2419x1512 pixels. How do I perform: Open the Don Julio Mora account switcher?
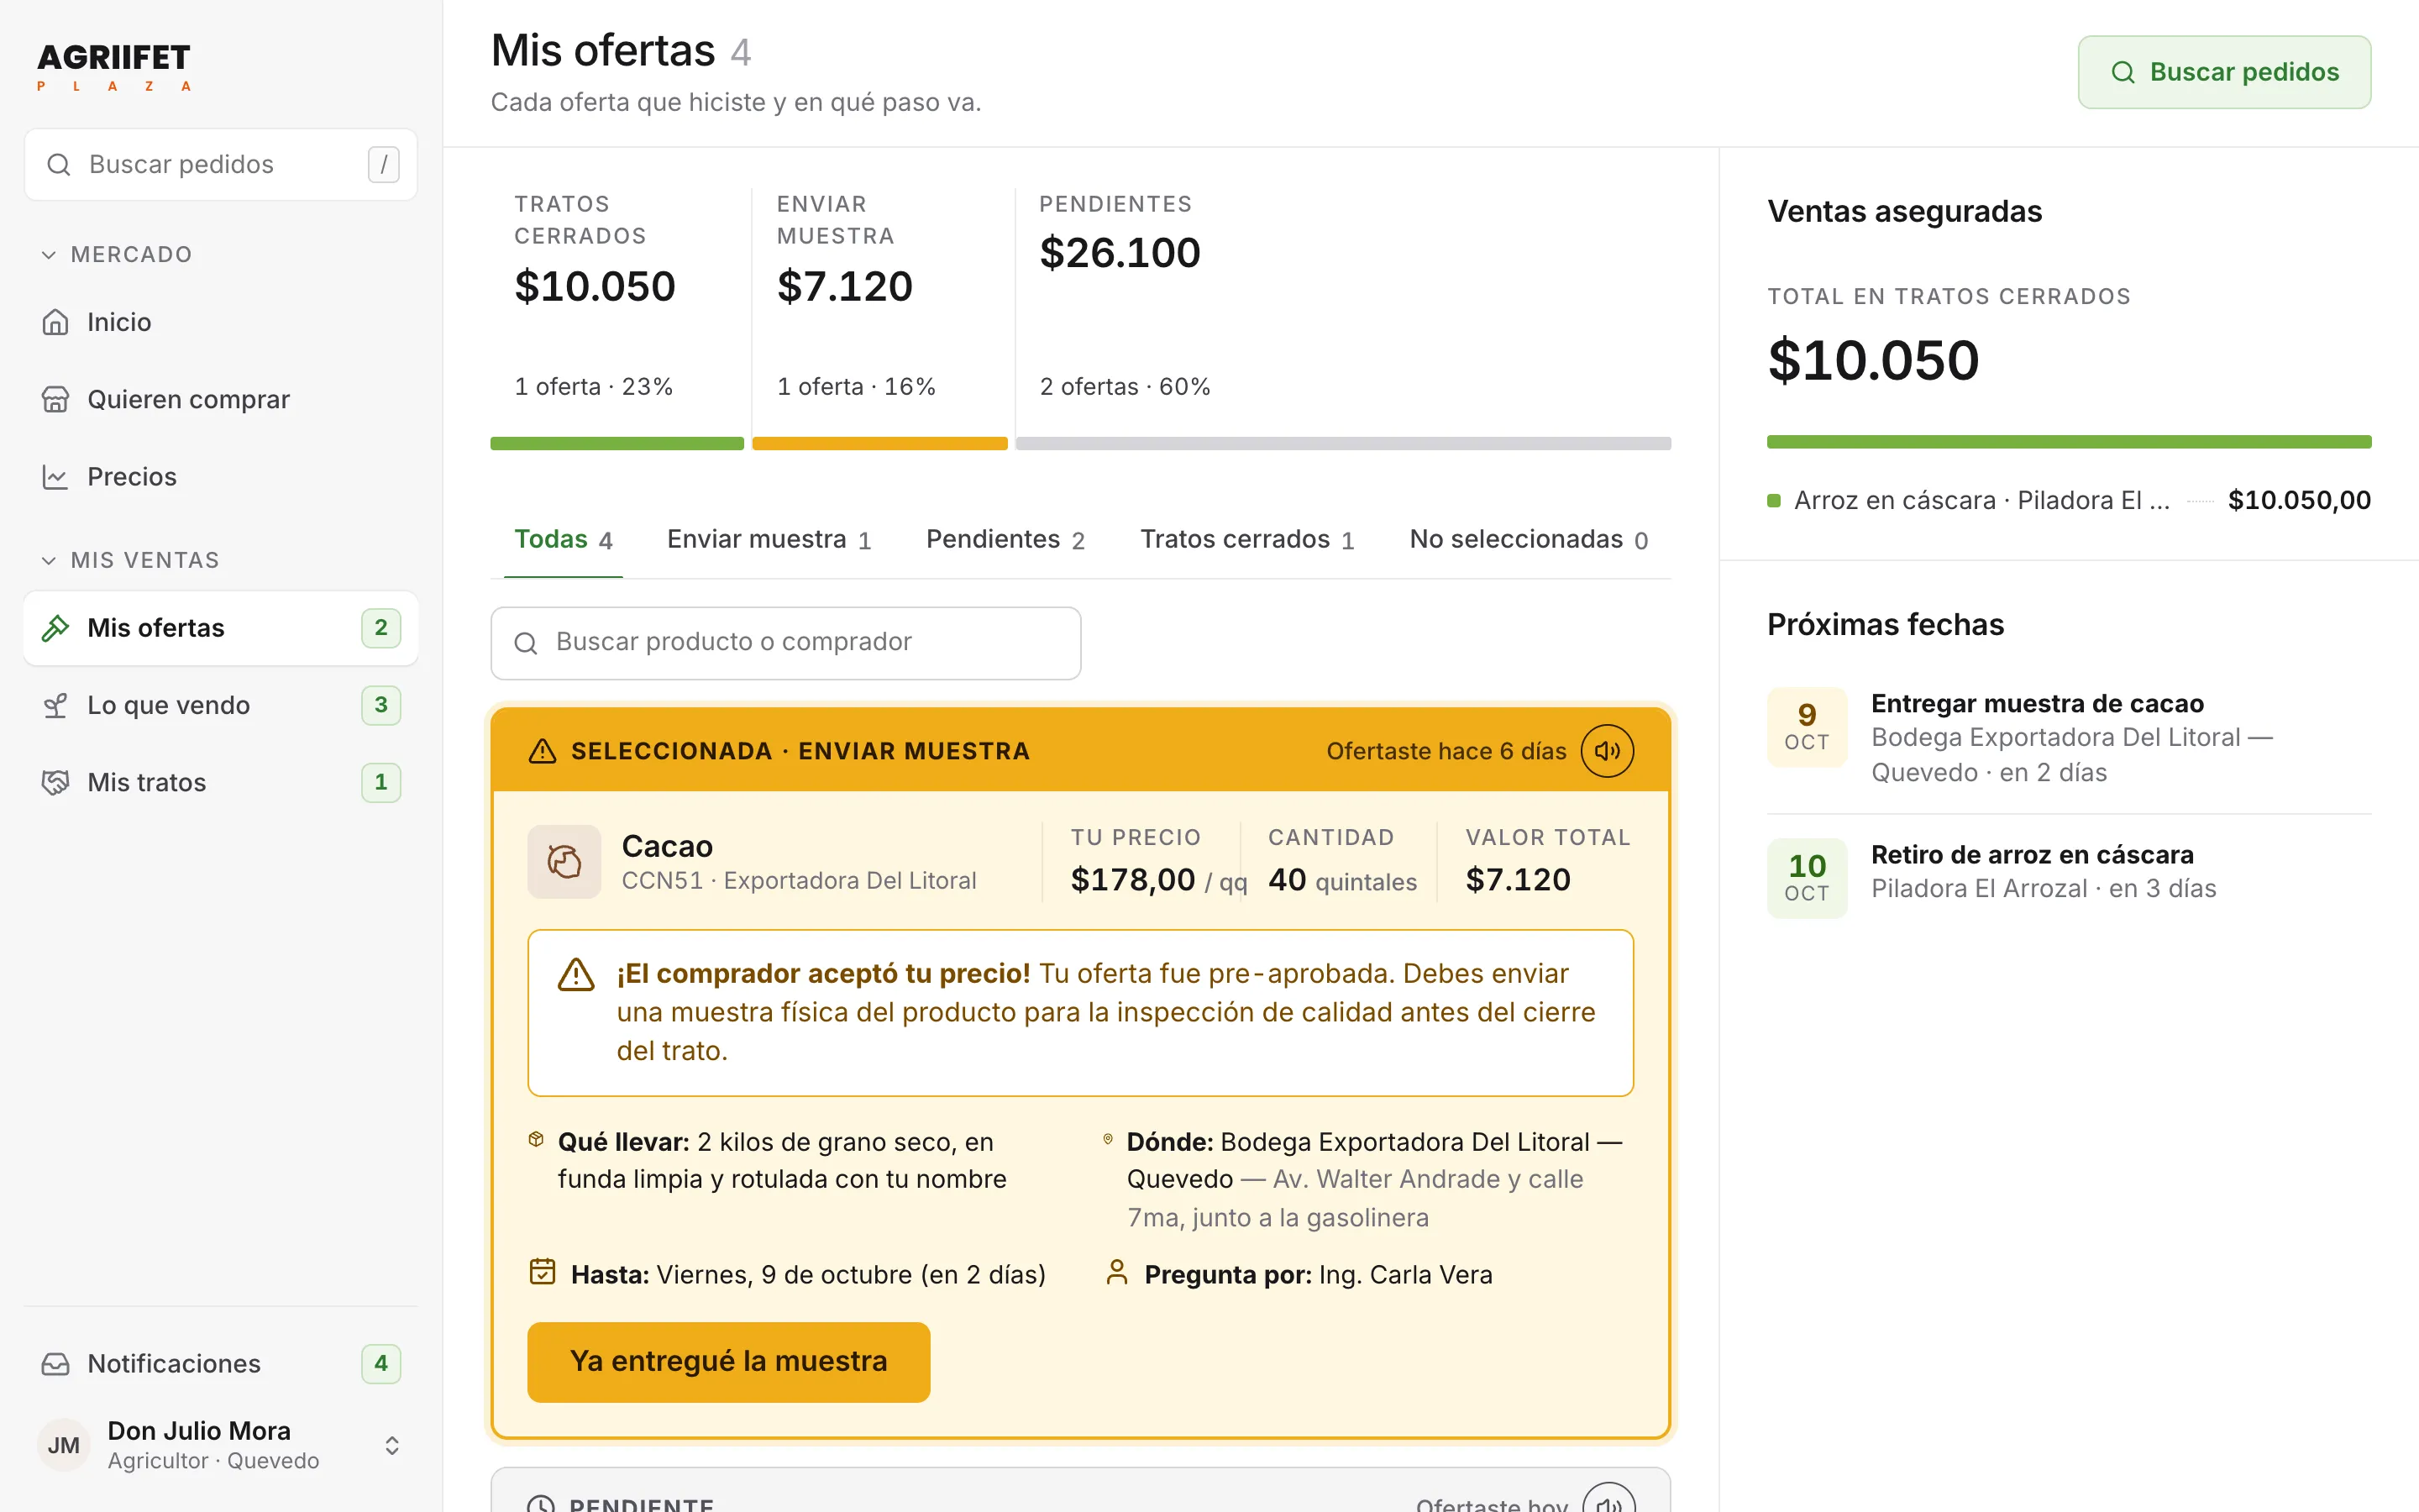(x=221, y=1445)
